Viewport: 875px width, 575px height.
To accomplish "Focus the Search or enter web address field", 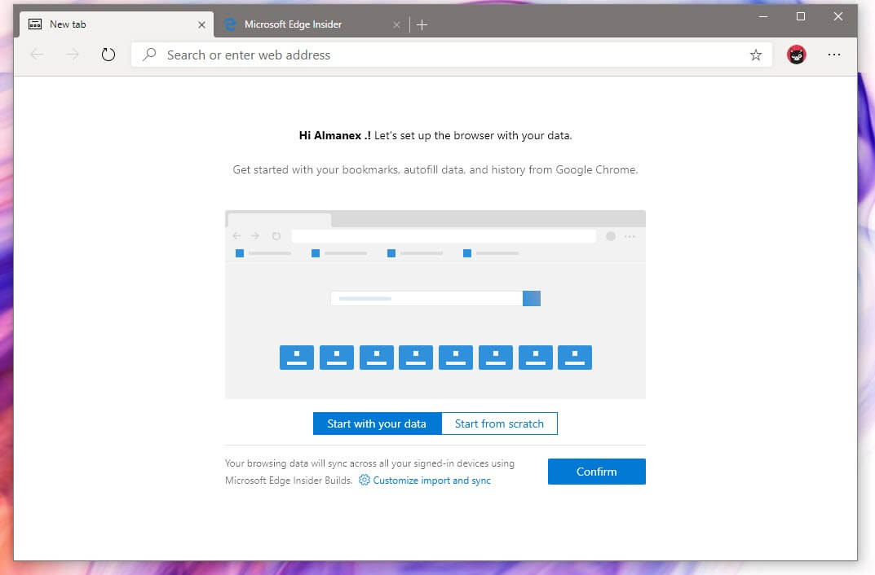I will point(452,55).
